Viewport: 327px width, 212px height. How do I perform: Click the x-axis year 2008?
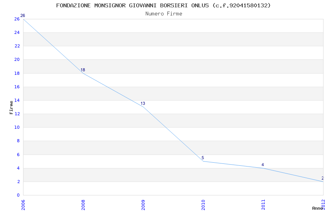tap(83, 205)
